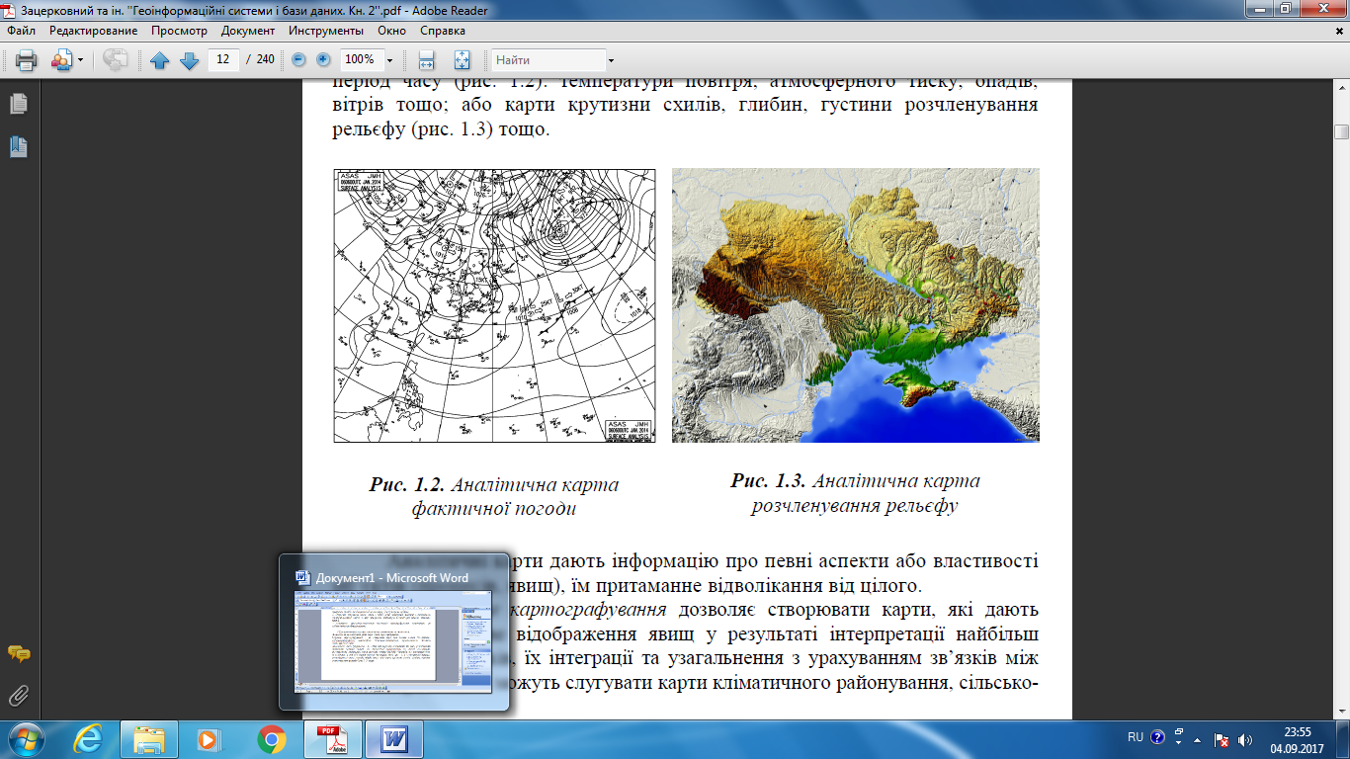Screen dimensions: 1350x759
Task: Click the Ukraine relief map figure 1.3
Action: (856, 305)
